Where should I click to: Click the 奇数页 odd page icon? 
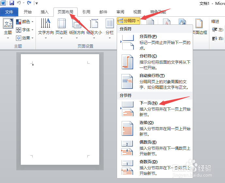point(127,167)
